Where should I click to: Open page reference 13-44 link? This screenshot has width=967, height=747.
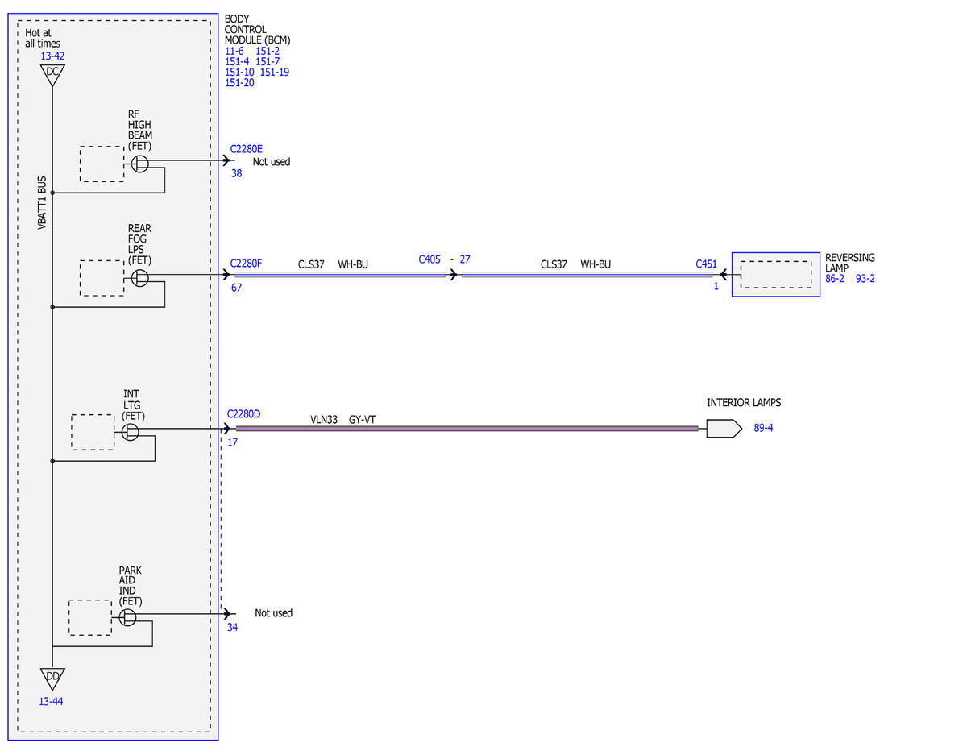pos(51,702)
